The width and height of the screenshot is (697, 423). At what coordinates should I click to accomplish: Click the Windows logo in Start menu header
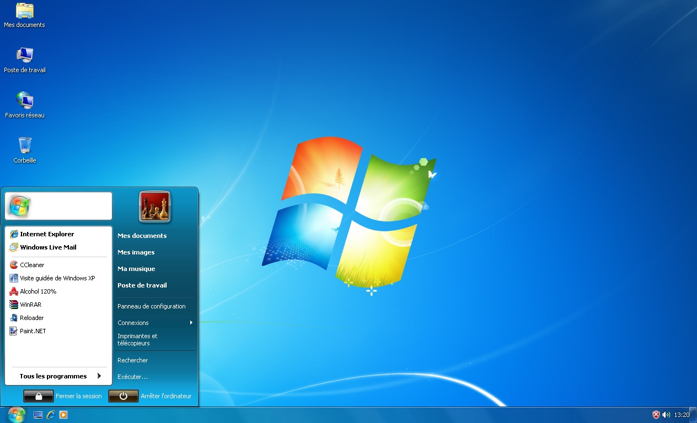coord(19,206)
